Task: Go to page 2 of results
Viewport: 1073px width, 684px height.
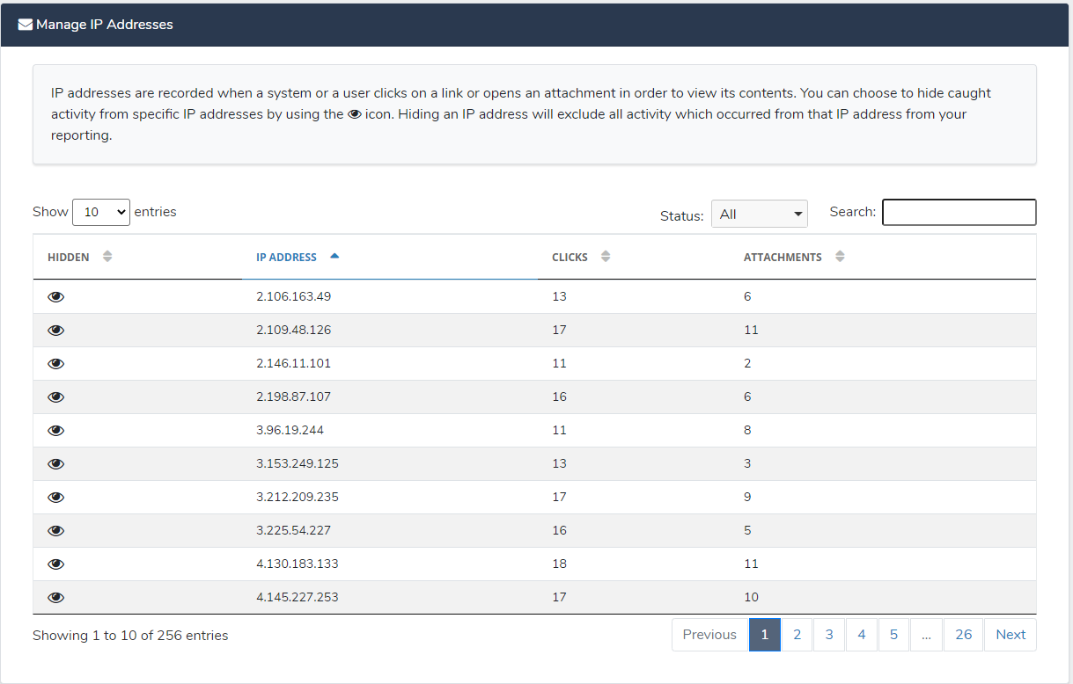Action: [797, 634]
